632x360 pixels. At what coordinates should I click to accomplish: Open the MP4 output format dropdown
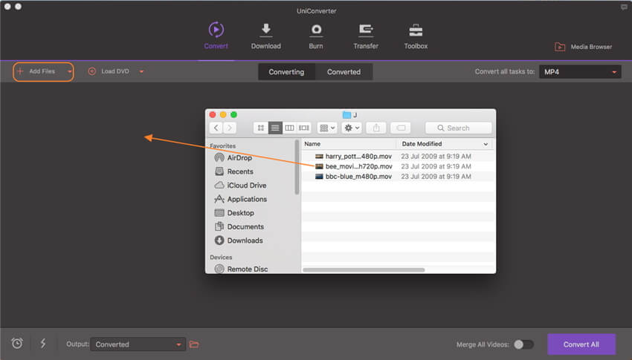(580, 71)
